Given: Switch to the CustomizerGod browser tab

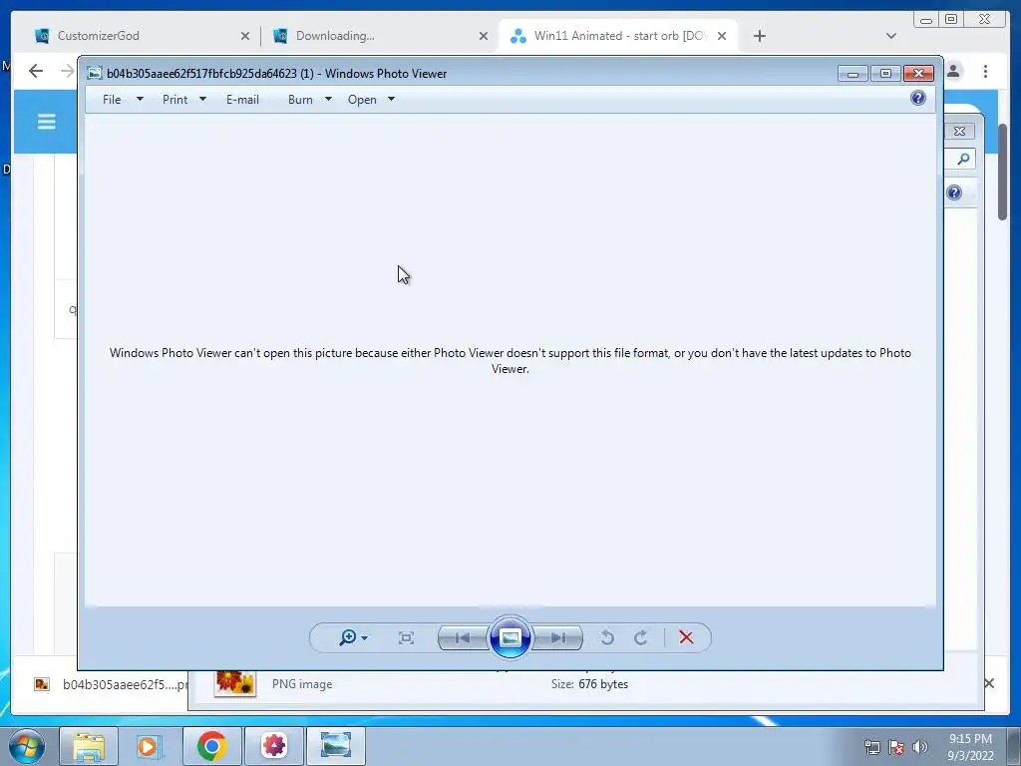Looking at the screenshot, I should point(140,36).
